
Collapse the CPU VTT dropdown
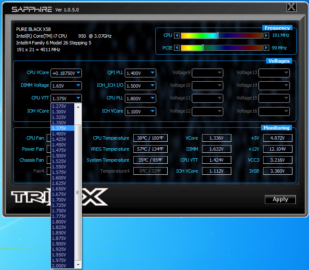(66, 99)
